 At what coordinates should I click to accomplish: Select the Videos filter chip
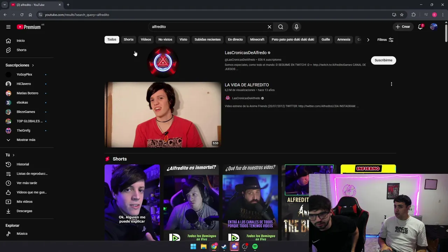point(146,40)
